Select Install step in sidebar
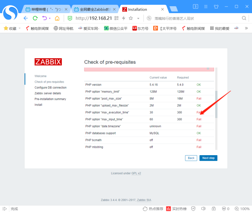Image resolution: width=252 pixels, height=212 pixels. (x=38, y=105)
